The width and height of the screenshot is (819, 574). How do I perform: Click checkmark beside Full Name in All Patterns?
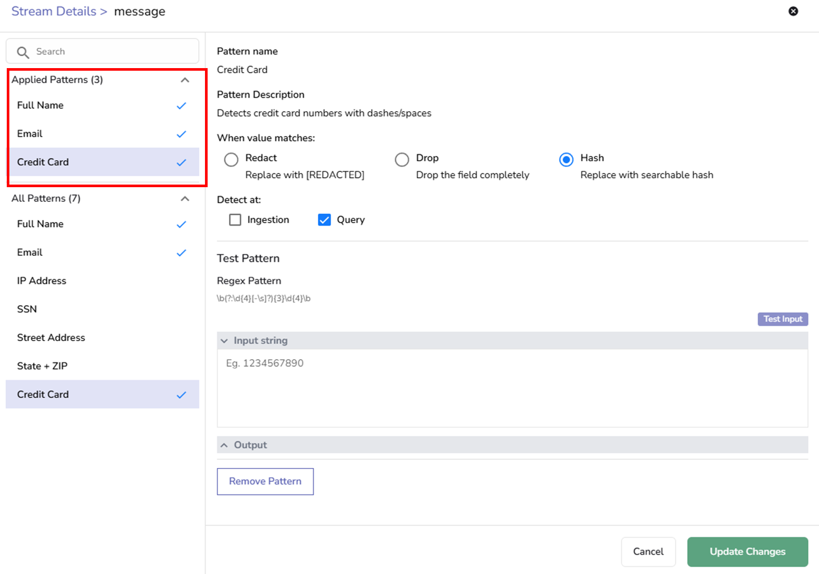tap(181, 225)
